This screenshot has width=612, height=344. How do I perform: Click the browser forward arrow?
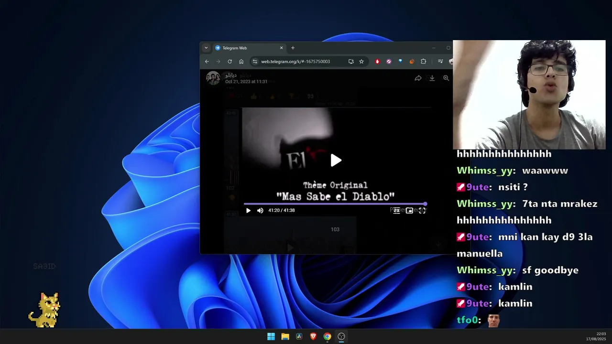(x=218, y=61)
